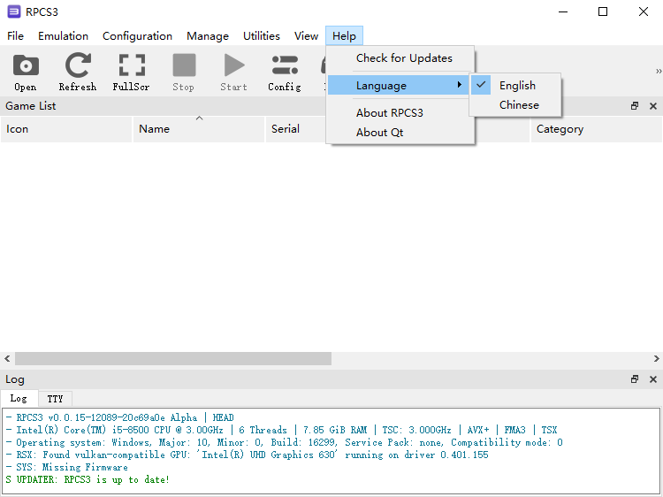Select English language option
The height and width of the screenshot is (497, 663).
tap(517, 86)
